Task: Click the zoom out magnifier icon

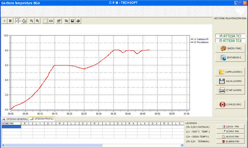Action: click(31, 21)
